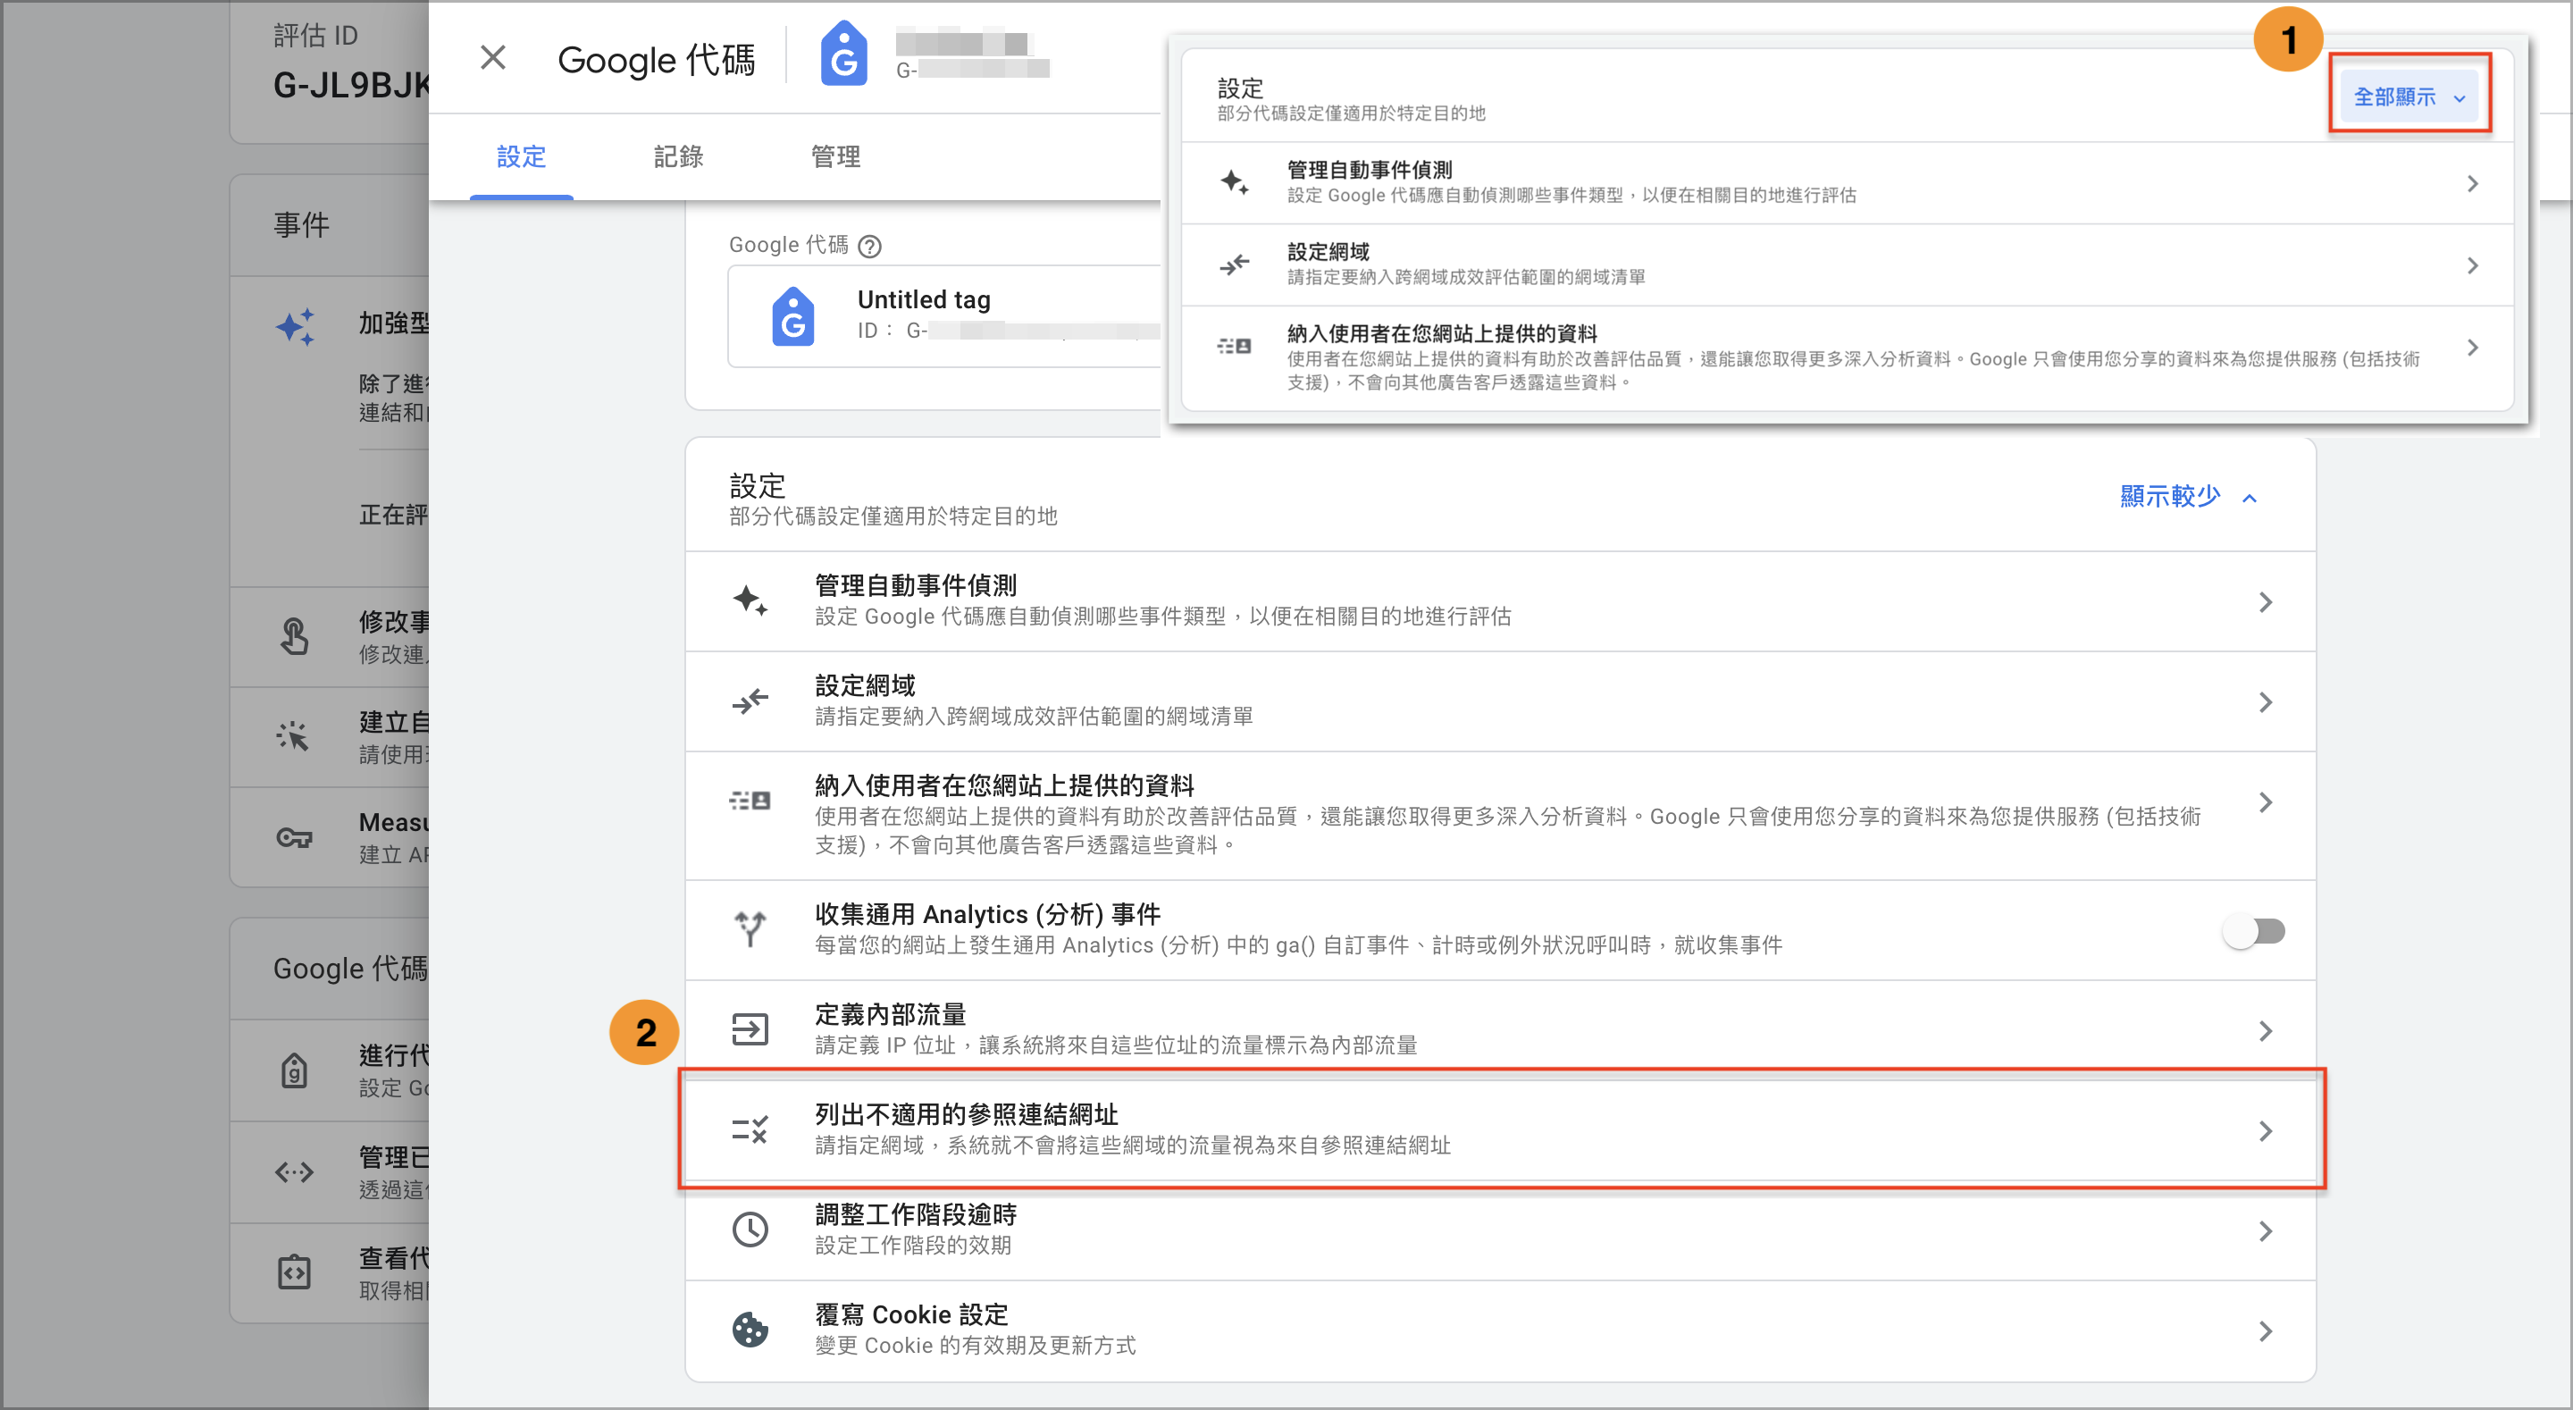Click the merge arrows icon for 設定網域
Viewport: 2573px width, 1410px height.
750,701
